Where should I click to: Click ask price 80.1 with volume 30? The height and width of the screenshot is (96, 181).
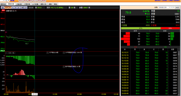coord(157,39)
